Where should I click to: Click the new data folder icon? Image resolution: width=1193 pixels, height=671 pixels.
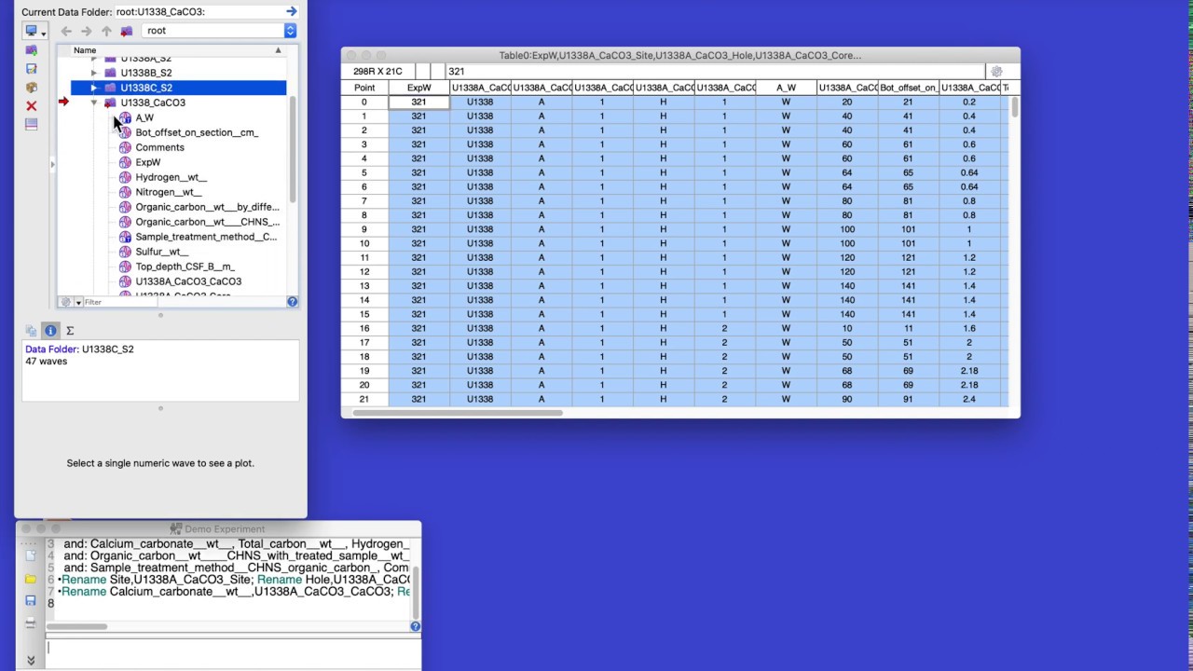[x=31, y=50]
